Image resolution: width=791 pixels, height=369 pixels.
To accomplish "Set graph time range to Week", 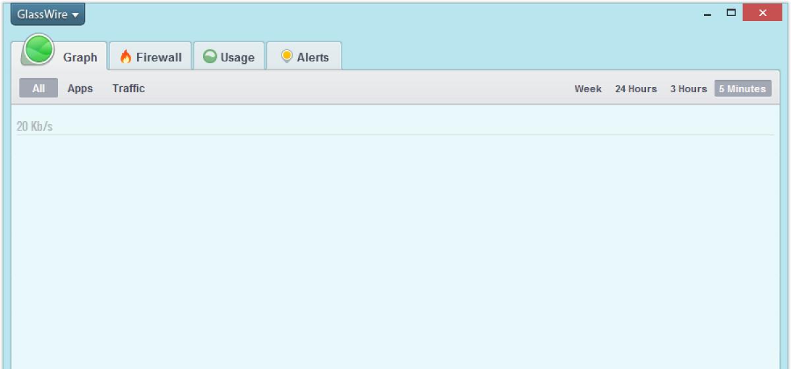I will (x=588, y=89).
